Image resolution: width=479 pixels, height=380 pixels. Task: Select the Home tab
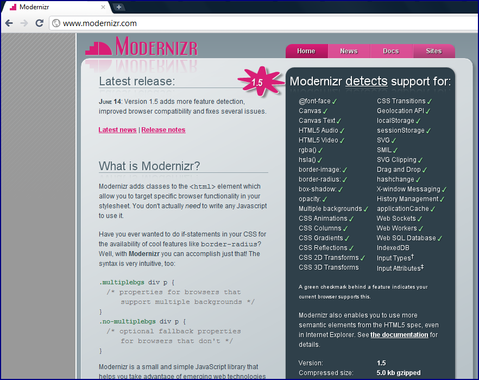coord(306,51)
